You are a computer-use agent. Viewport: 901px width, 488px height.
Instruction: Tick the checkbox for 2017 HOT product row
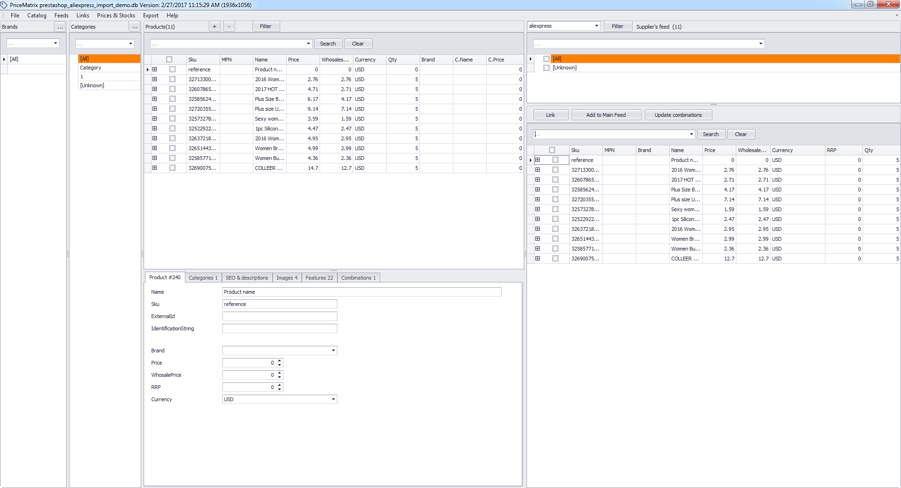click(x=172, y=89)
